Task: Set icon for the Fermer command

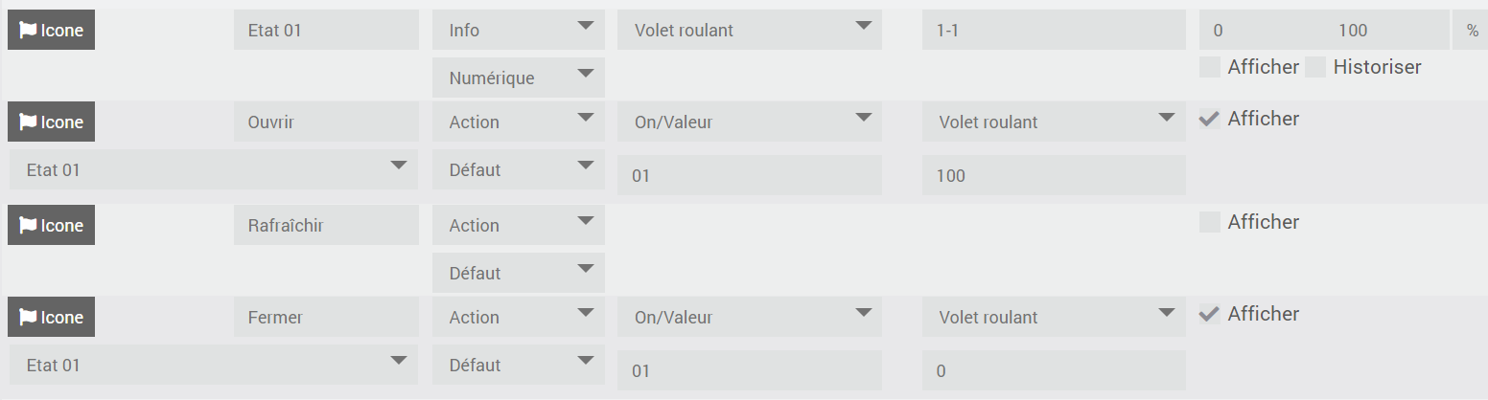Action: 52,318
